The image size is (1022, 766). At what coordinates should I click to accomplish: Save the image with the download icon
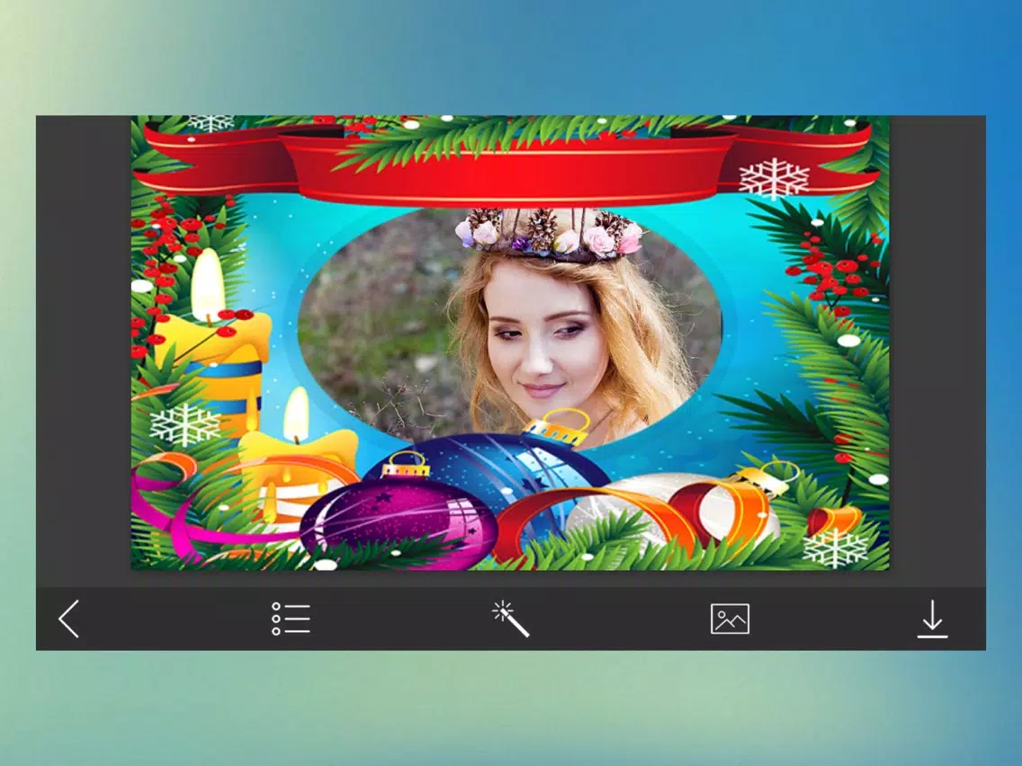pyautogui.click(x=933, y=619)
